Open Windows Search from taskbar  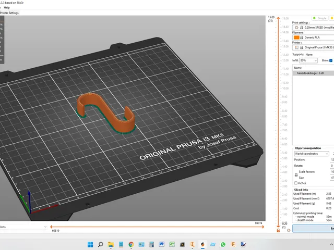pos(101,244)
